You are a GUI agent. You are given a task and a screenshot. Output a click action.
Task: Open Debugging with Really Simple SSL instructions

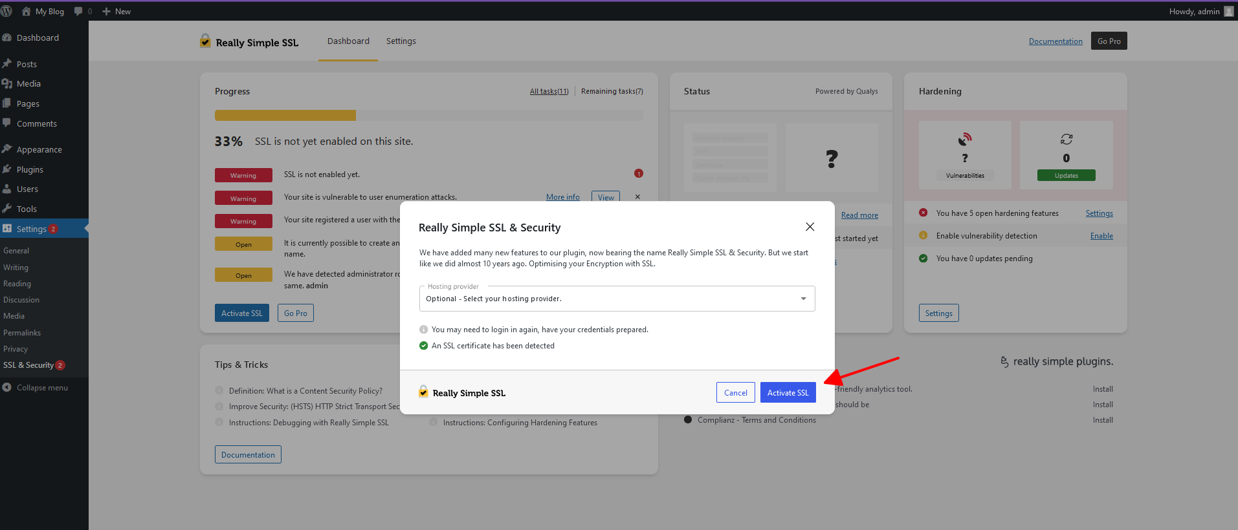(309, 423)
